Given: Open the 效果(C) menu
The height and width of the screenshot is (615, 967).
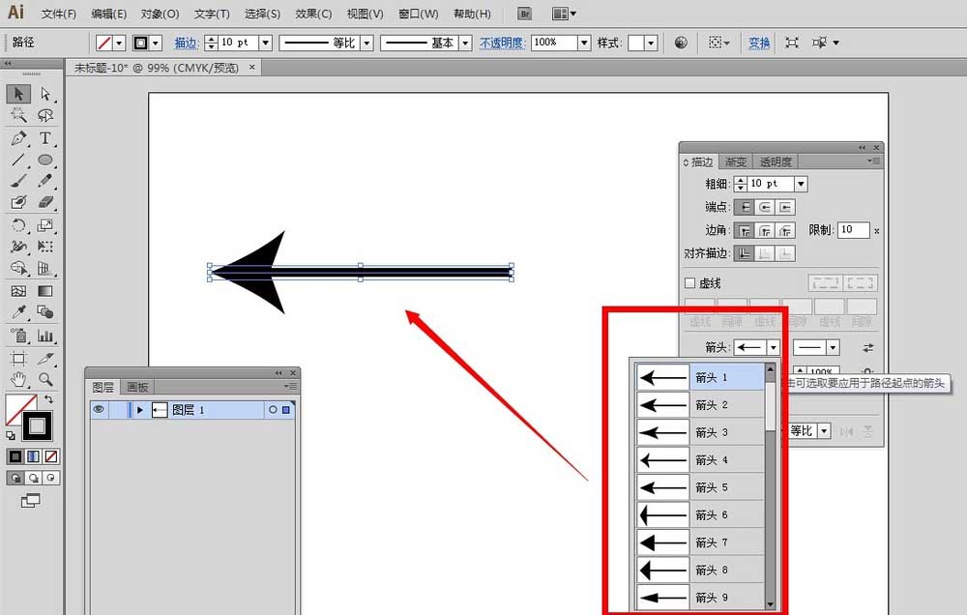Looking at the screenshot, I should (313, 14).
